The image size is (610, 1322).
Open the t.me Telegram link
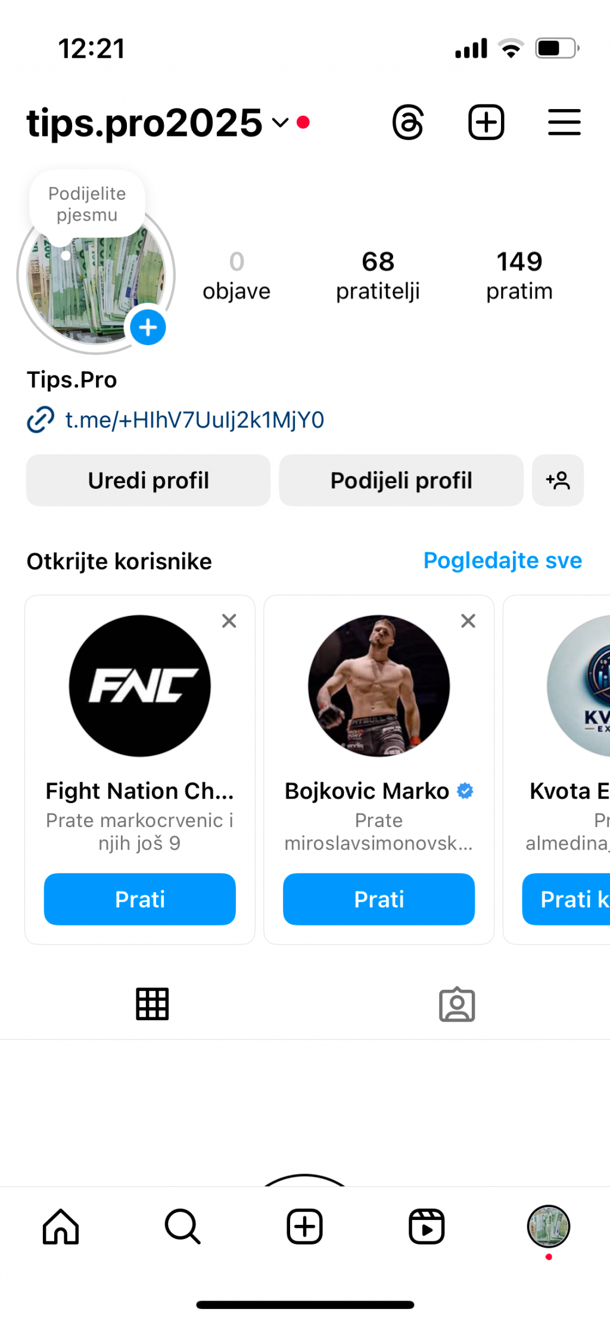(194, 420)
